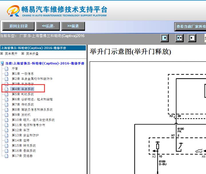Viewport: 206px width, 174px height.
Task: Open the 序言 tree item
Action: [15, 68]
